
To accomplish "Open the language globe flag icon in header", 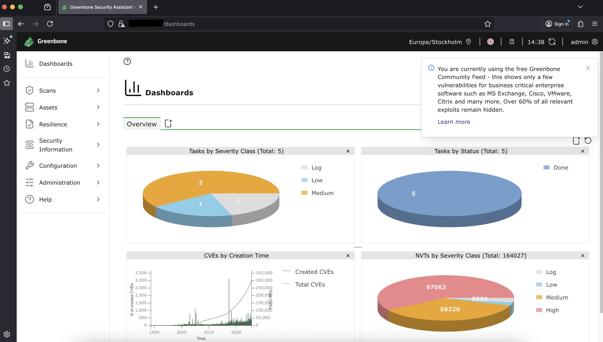I will (x=490, y=42).
